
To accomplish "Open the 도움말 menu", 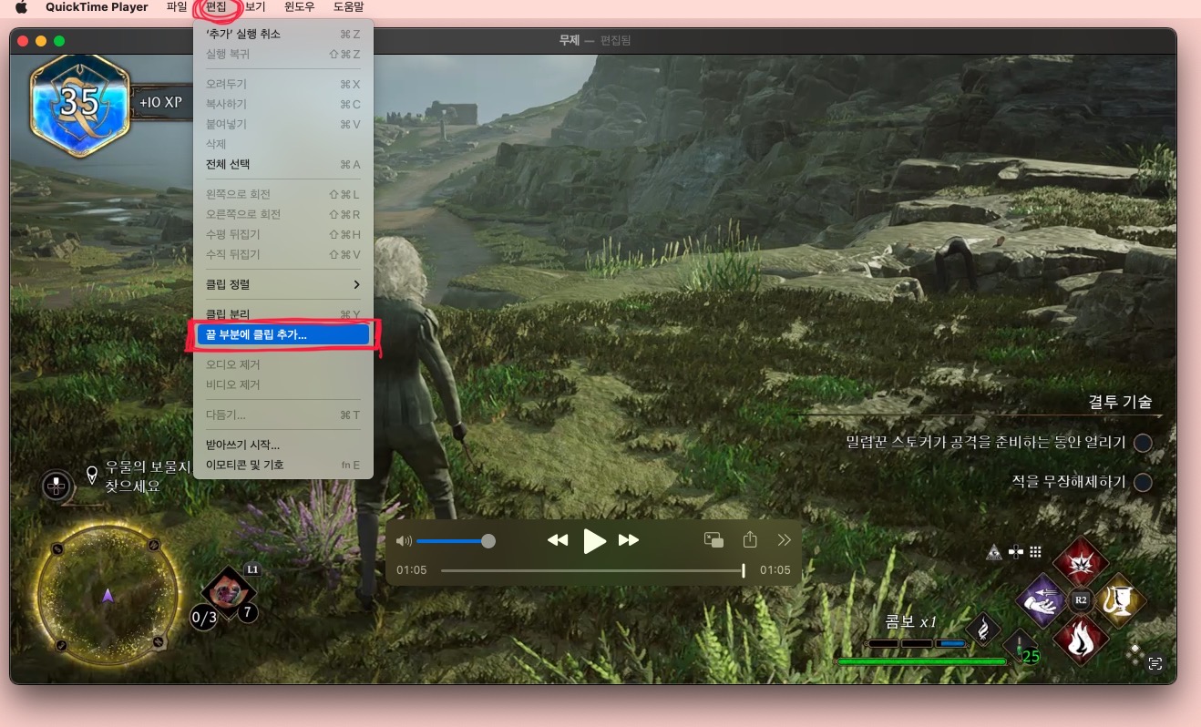I will tap(348, 7).
